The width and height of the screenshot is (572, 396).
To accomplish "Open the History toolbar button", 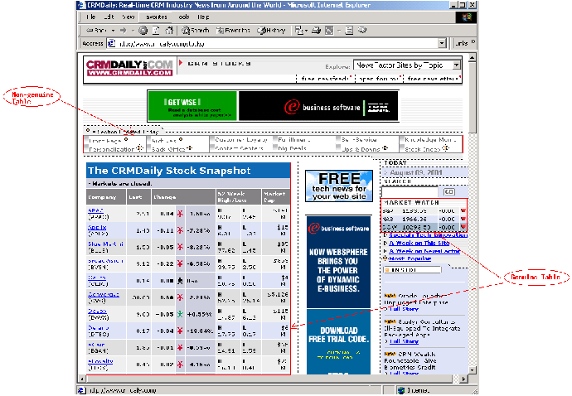I will (x=271, y=31).
